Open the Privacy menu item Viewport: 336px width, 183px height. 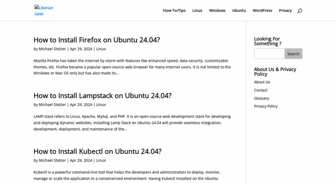pos(285,10)
